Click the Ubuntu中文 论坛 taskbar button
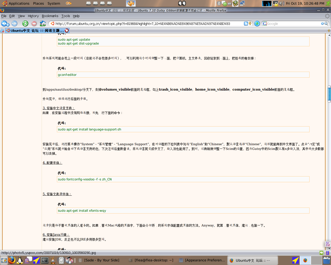 253,260
